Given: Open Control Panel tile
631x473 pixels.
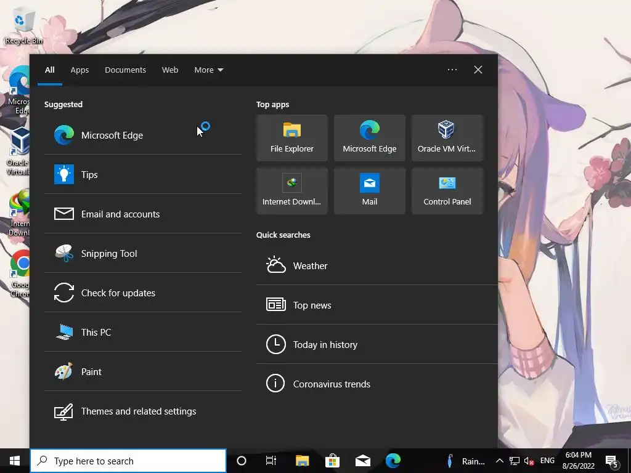Looking at the screenshot, I should coord(447,191).
